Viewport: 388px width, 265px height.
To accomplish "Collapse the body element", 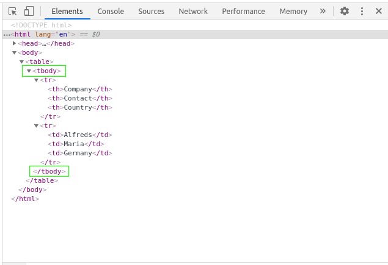I will tap(14, 52).
